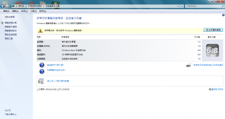Click the page heading about rating your computer

(x=59, y=18)
